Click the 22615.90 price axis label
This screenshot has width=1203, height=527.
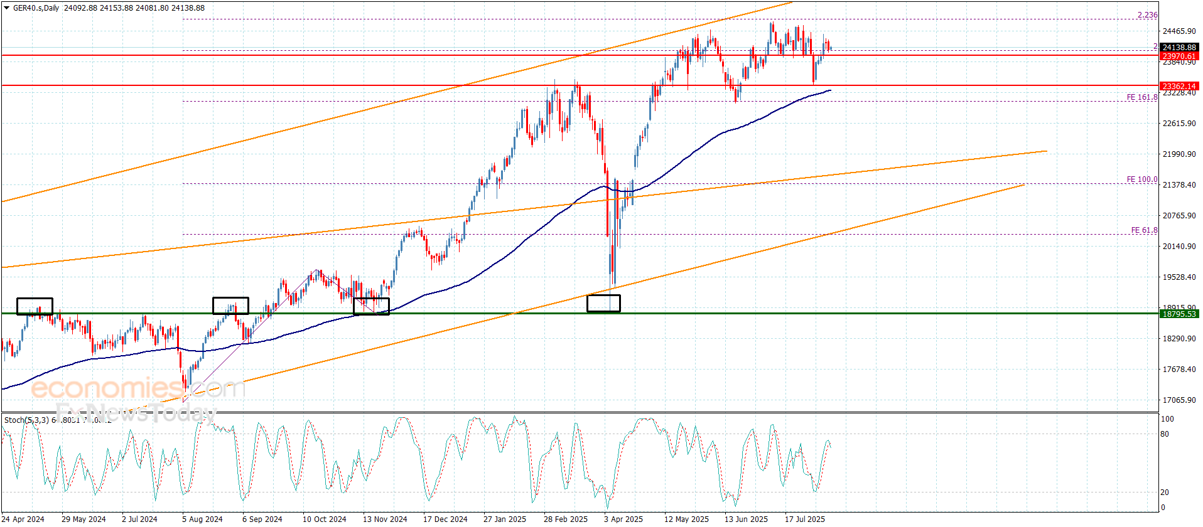click(1179, 124)
